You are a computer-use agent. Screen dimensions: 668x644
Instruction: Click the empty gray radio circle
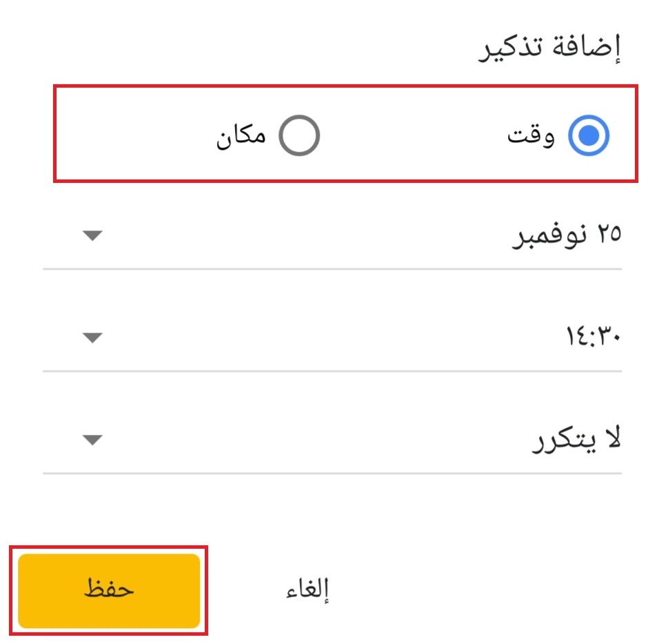point(298,136)
